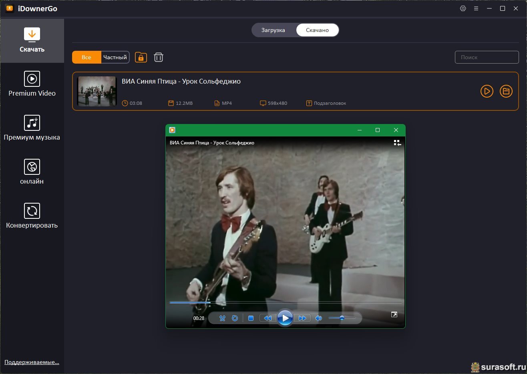The width and height of the screenshot is (527, 374).
Task: Open the hamburger menu in title bar
Action: (476, 8)
